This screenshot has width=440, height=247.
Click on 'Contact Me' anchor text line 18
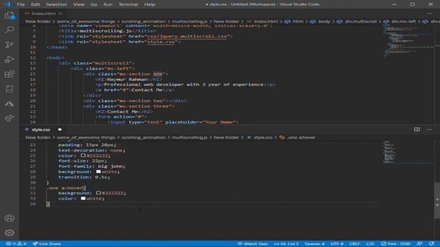point(146,90)
